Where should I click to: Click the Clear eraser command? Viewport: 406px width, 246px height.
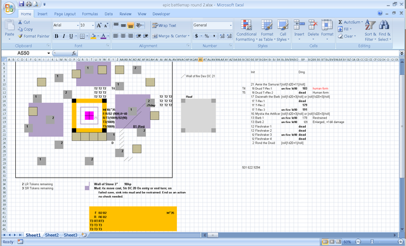point(347,36)
